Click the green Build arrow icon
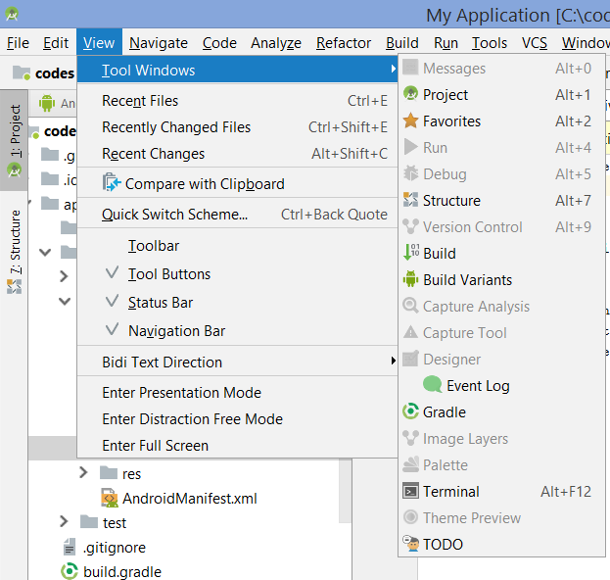 (x=411, y=254)
